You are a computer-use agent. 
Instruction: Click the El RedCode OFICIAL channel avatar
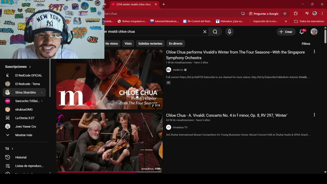8,75
